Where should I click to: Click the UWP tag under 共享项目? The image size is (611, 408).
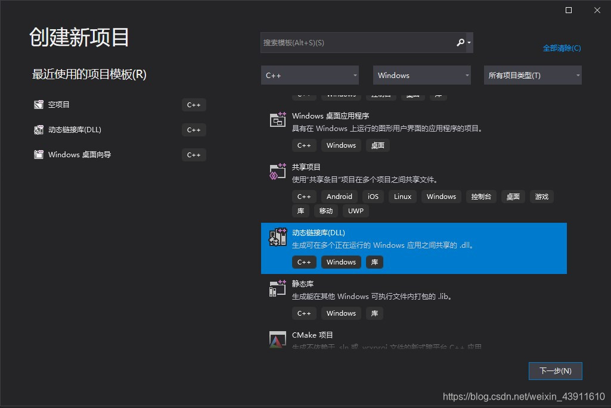[355, 211]
